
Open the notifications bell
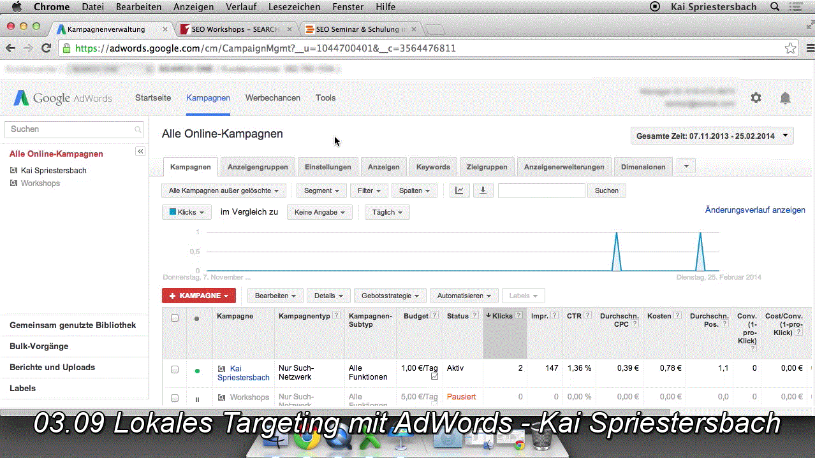point(785,97)
